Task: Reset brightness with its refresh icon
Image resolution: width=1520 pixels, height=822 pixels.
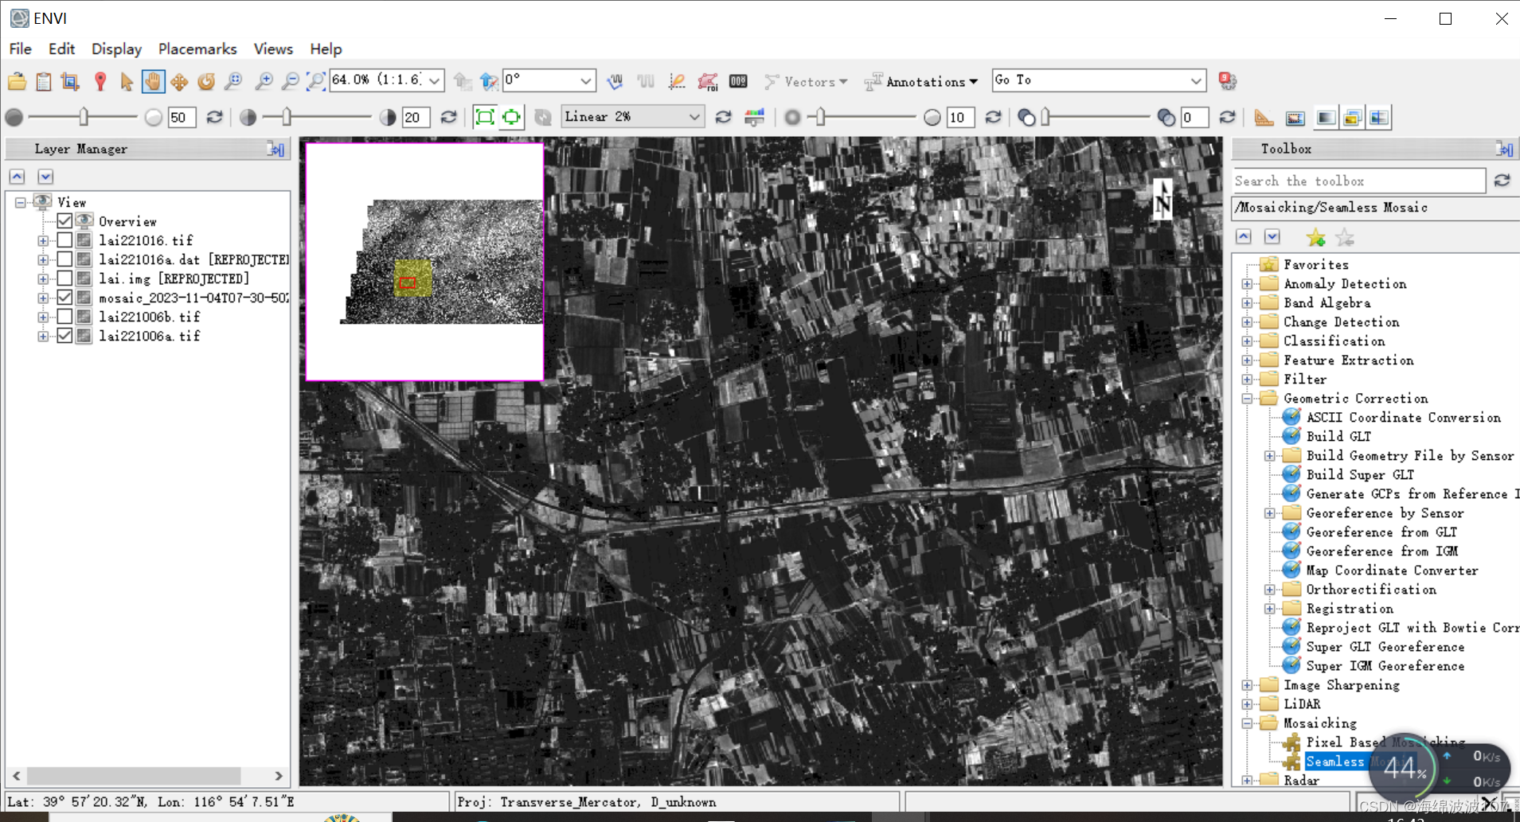Action: click(x=214, y=117)
